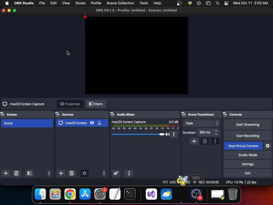Increase transition duration with up arrow
This screenshot has width=273, height=205.
(216, 131)
